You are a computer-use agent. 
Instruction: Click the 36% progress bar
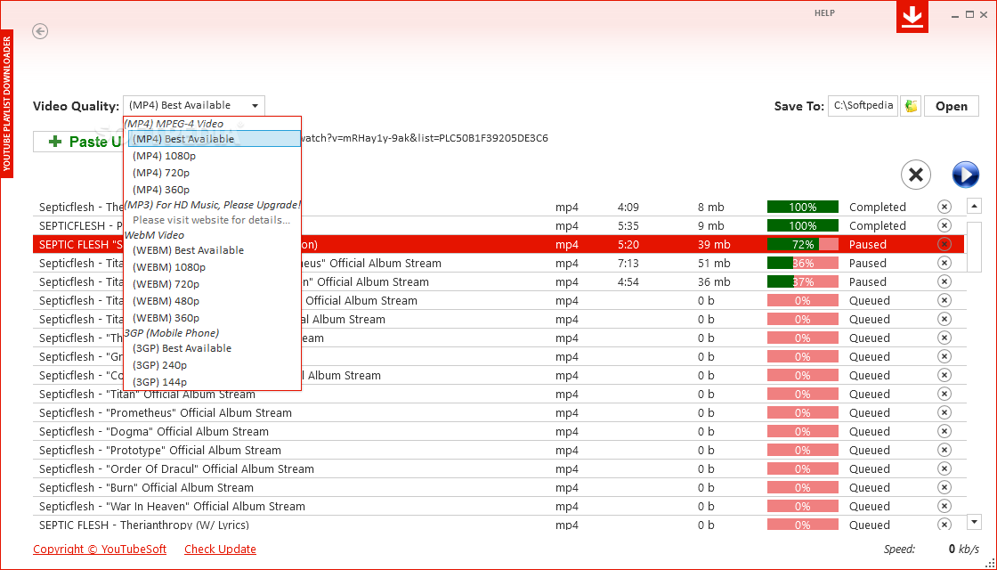pyautogui.click(x=802, y=263)
